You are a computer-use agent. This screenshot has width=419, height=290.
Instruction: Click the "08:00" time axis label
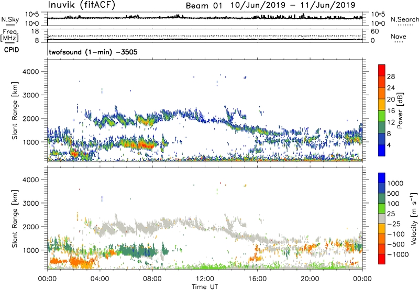[152, 279]
